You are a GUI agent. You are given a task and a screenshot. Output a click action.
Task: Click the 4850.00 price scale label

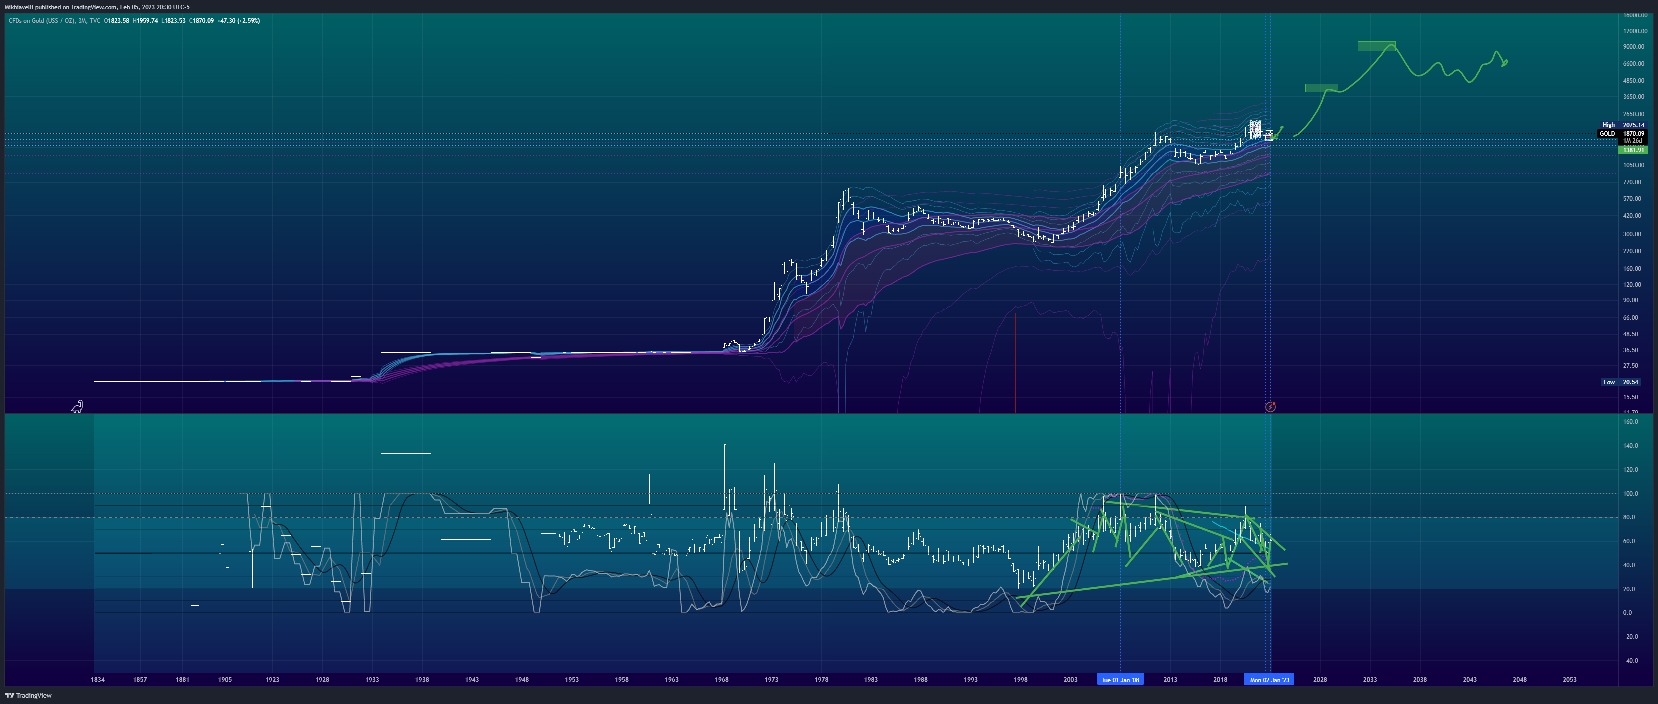pos(1634,81)
